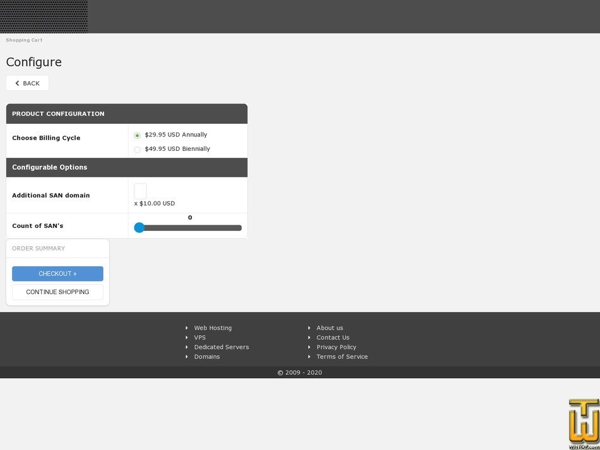The width and height of the screenshot is (600, 450).
Task: Click the arrow icon beside Web Hosting
Action: click(x=187, y=328)
